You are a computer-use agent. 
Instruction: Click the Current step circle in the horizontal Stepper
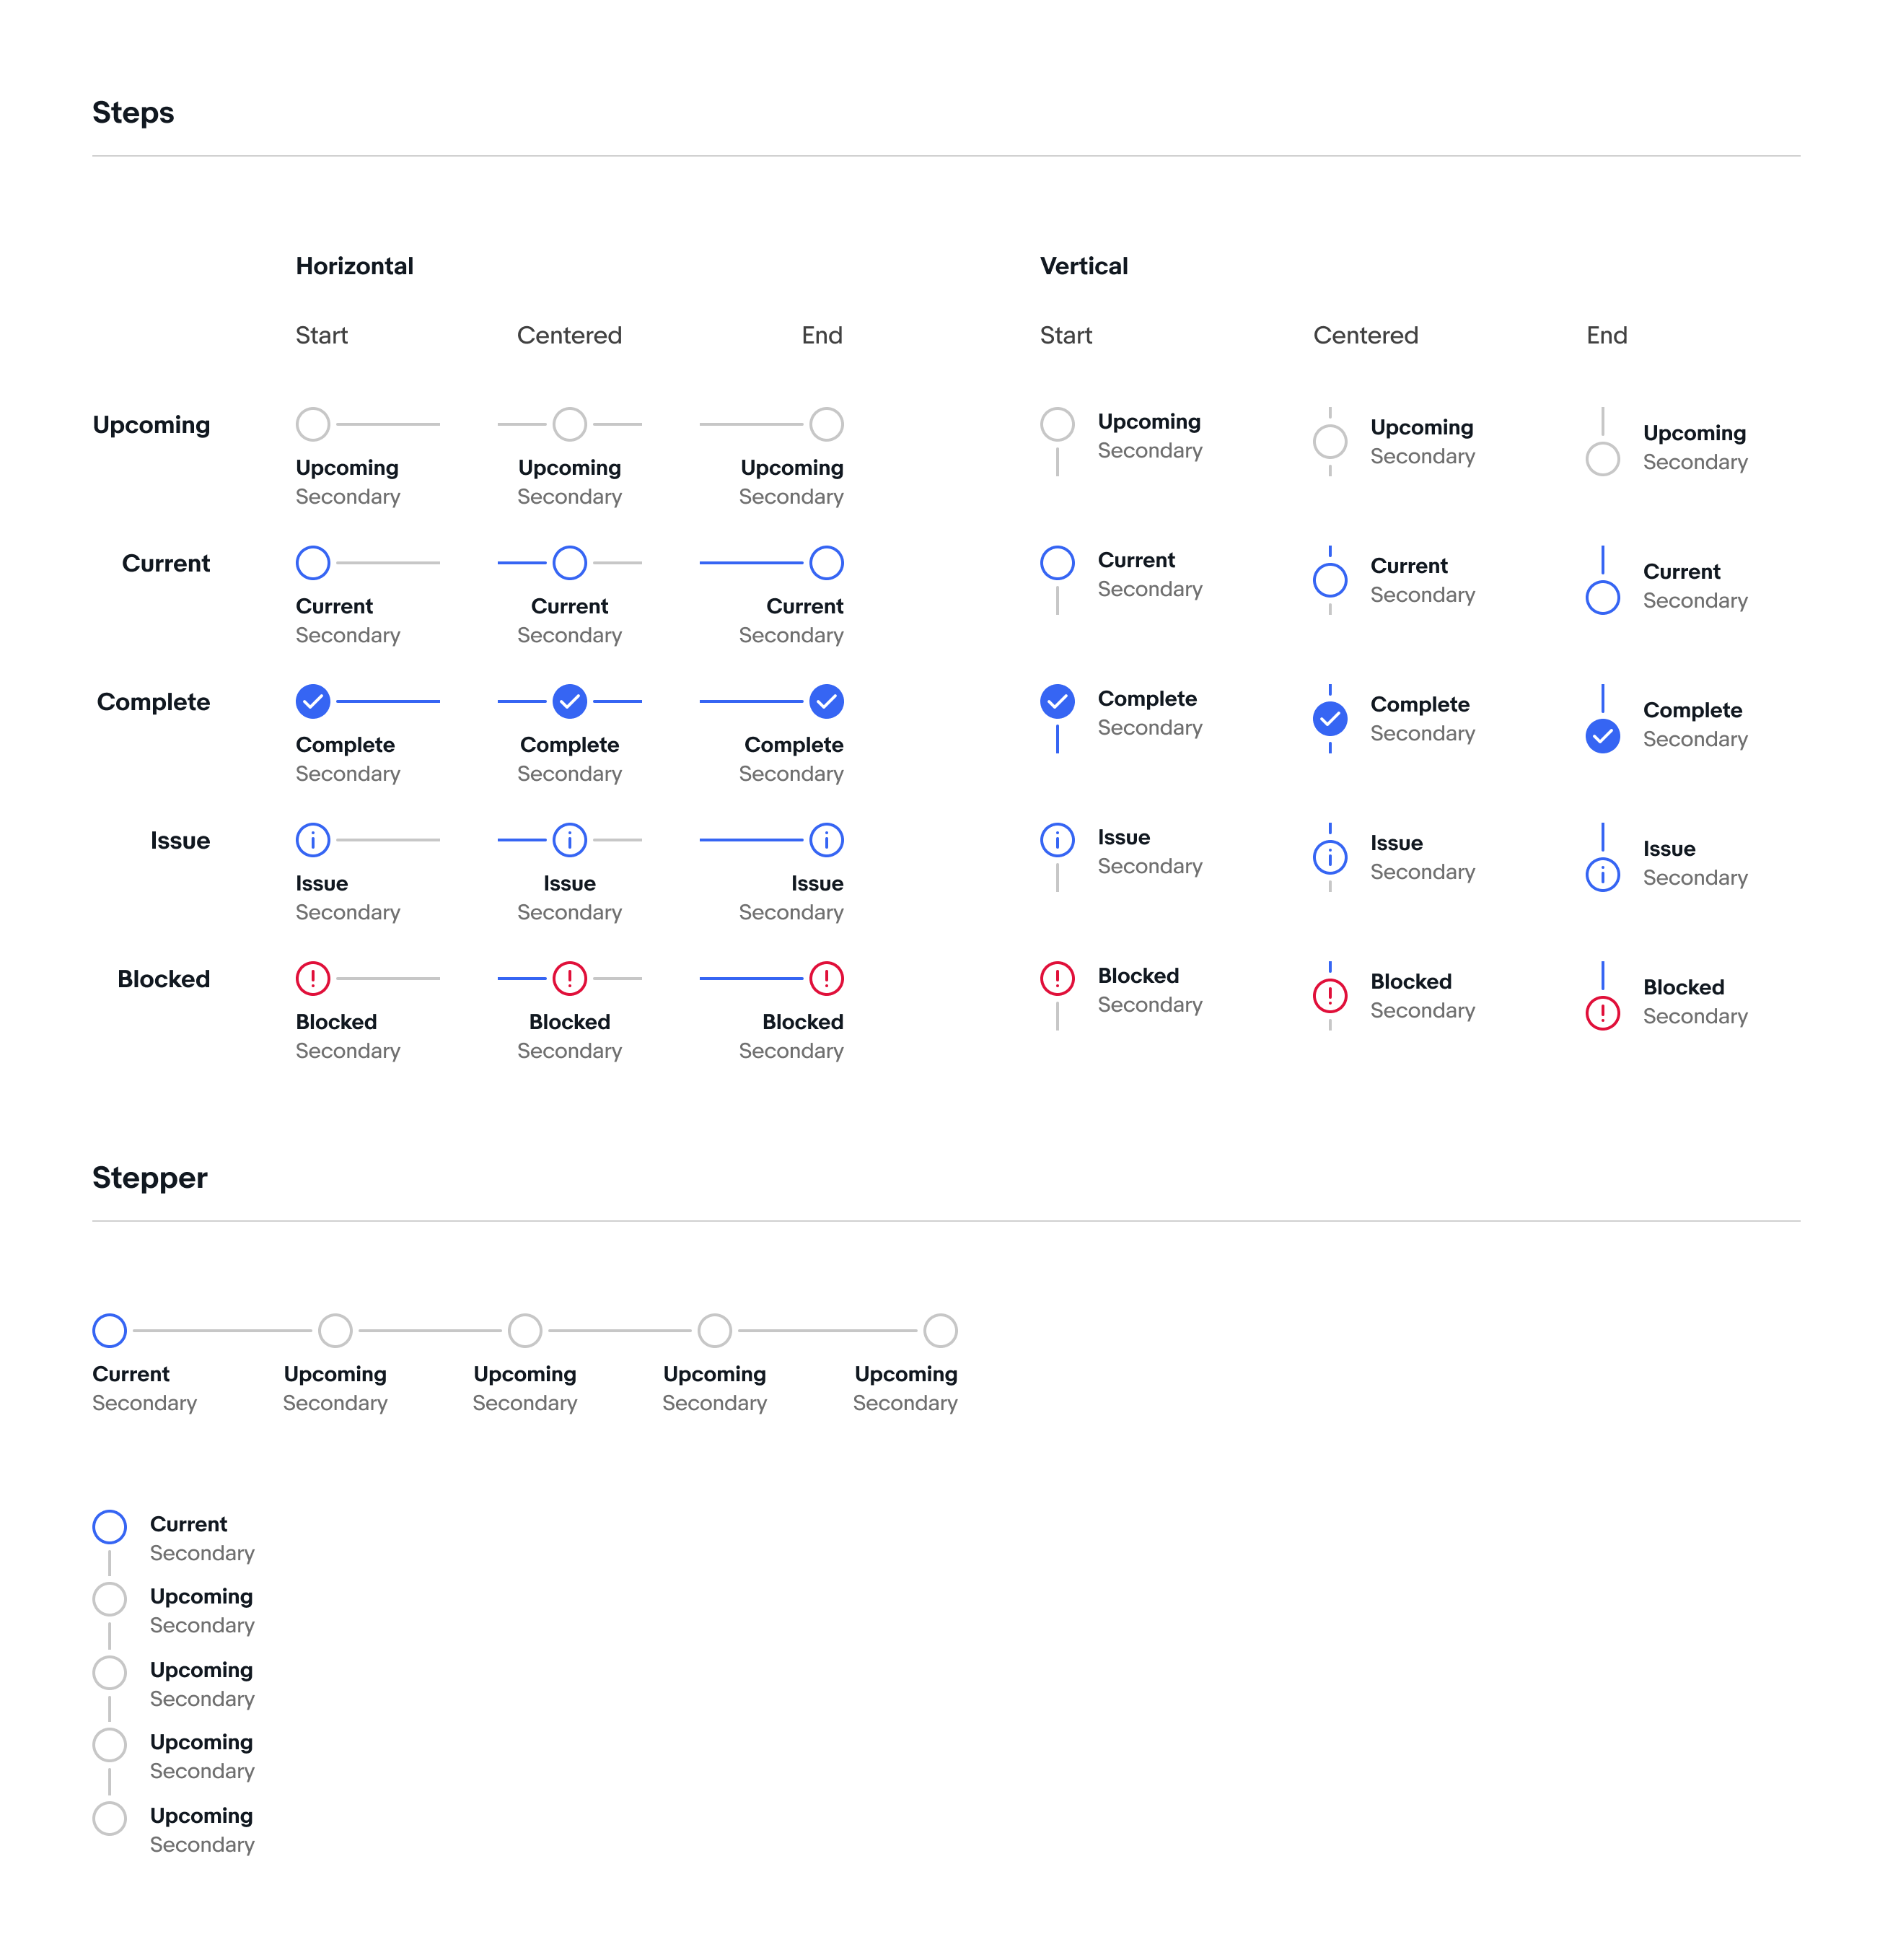tap(109, 1330)
